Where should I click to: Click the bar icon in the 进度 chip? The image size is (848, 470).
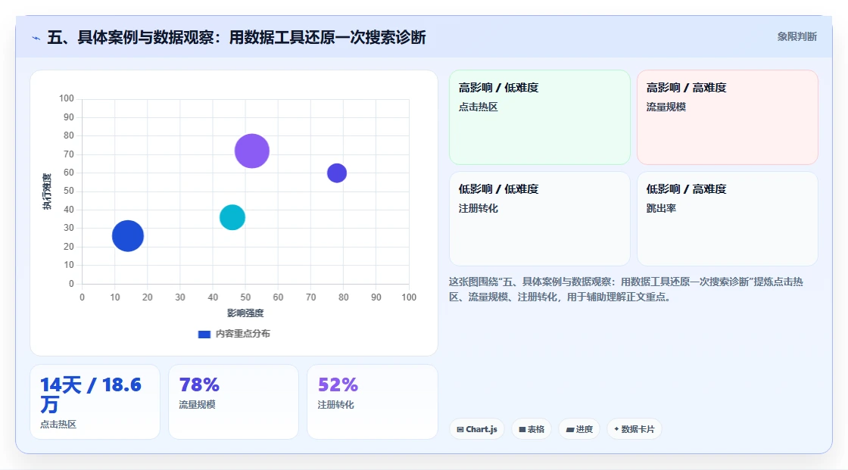[570, 430]
